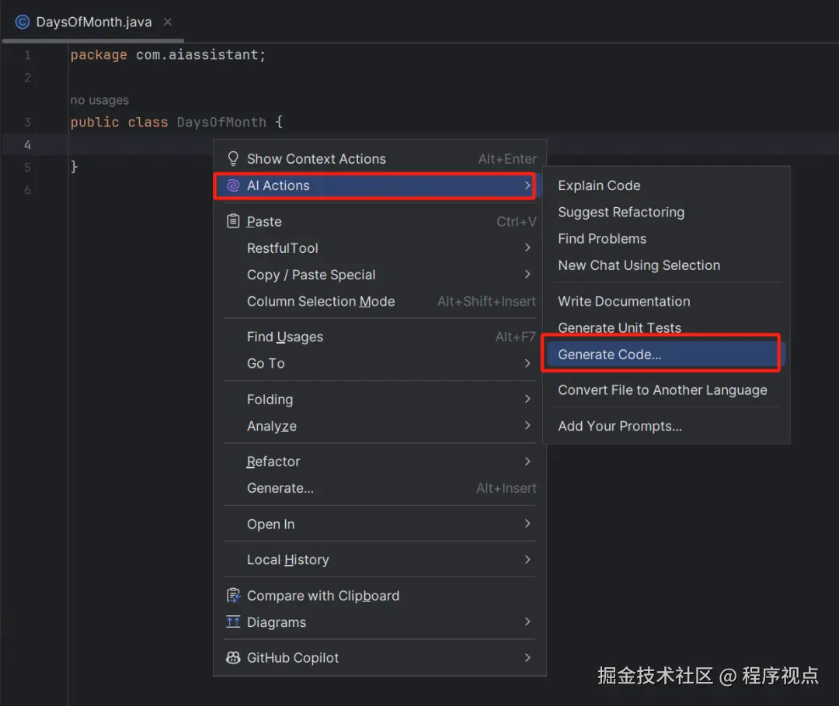Expand the Local History submenu arrow

click(x=527, y=559)
